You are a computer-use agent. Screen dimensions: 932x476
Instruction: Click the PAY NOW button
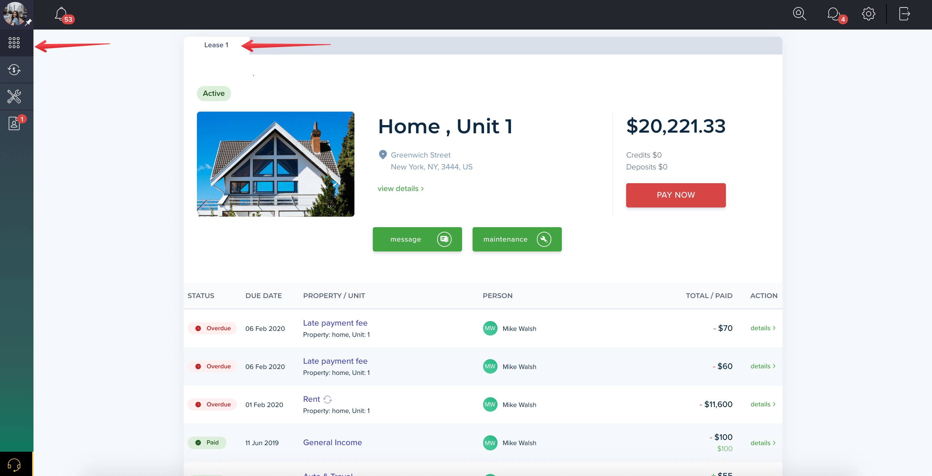pos(675,195)
